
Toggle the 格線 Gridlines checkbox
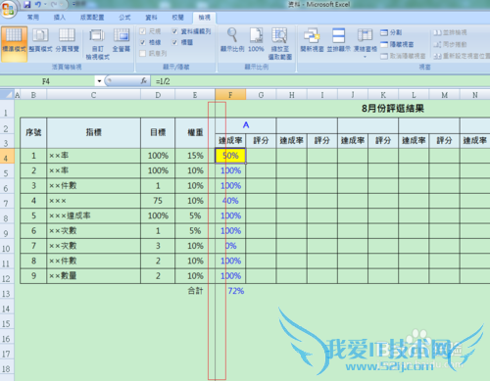coord(142,42)
